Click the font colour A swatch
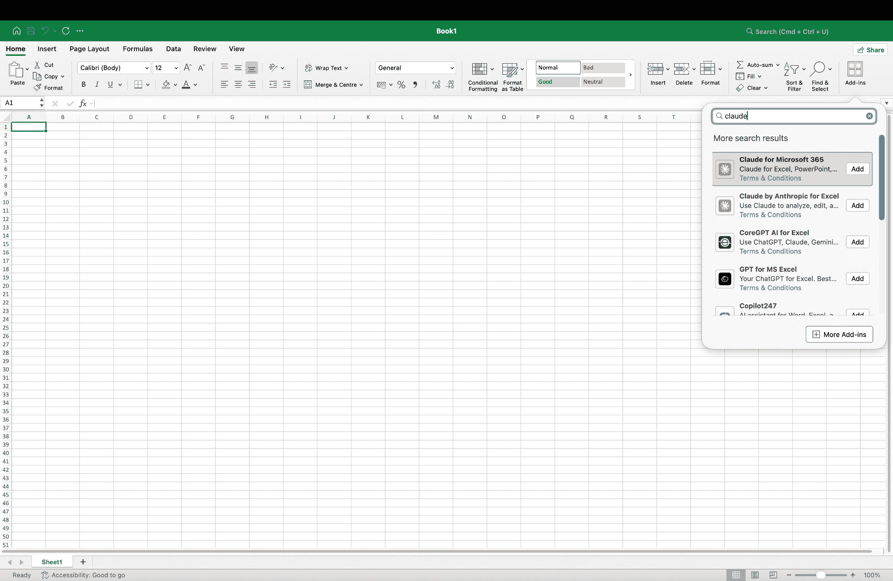893x581 pixels. point(186,85)
